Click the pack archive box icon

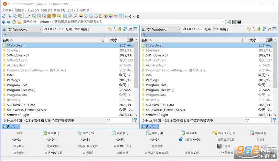click(49, 16)
